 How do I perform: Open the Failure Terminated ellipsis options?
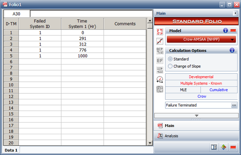click(234, 105)
